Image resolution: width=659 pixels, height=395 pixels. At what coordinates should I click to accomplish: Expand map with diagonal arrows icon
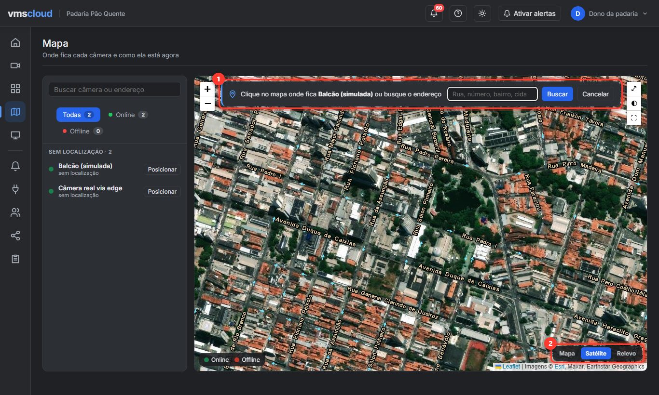[634, 89]
